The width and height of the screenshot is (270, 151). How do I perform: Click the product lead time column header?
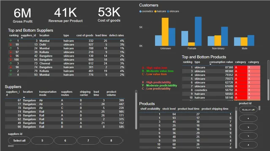189,109
